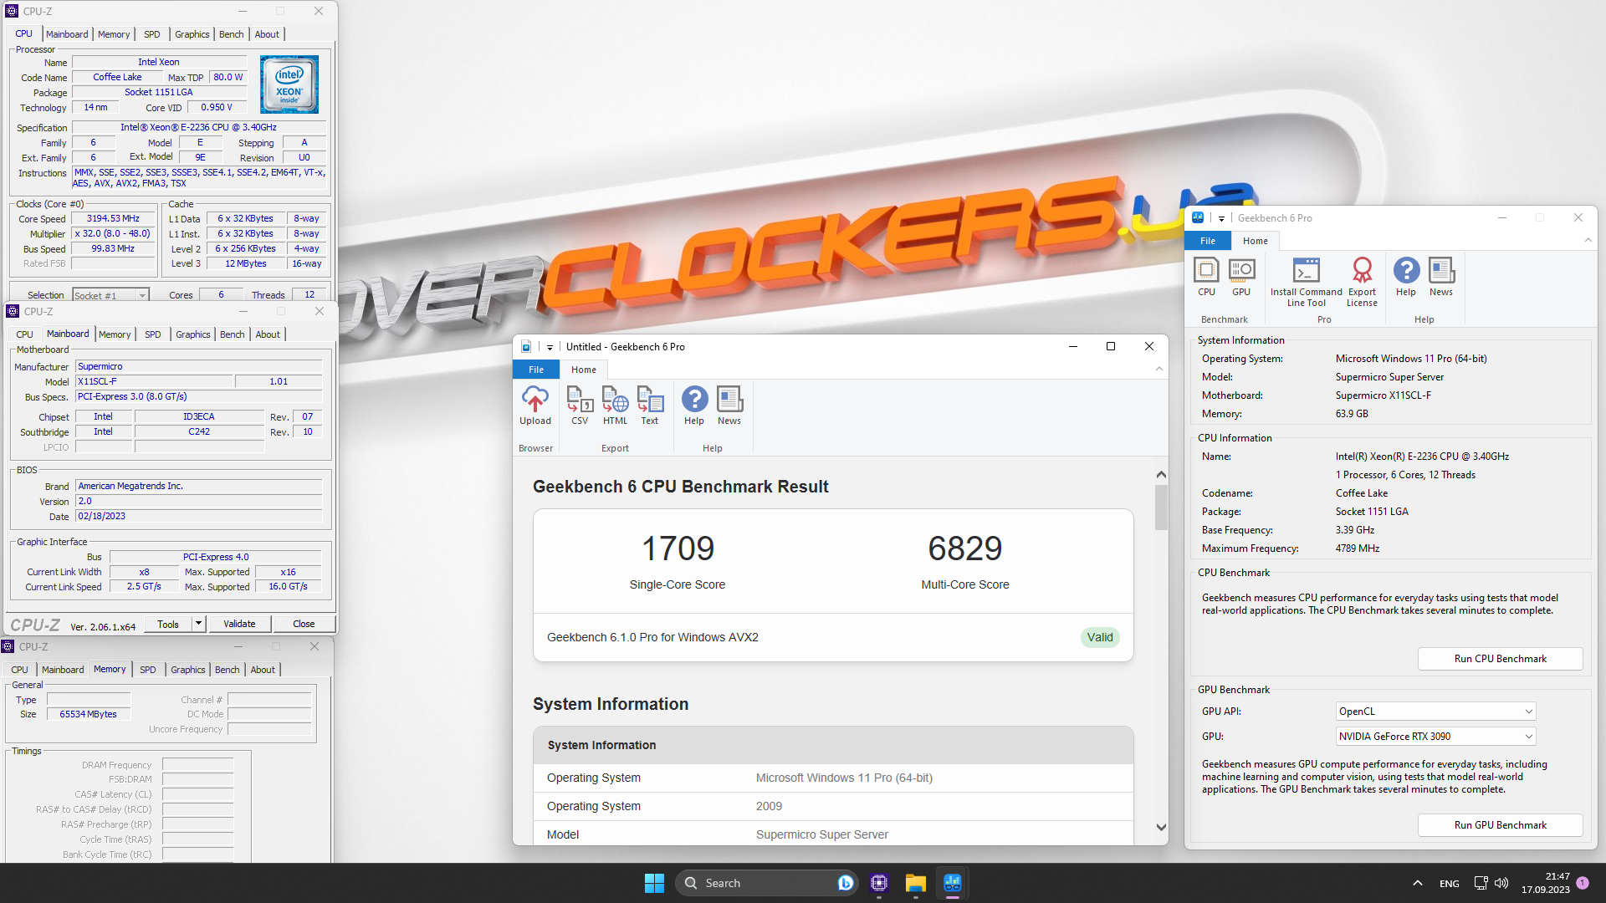
Task: Switch to SPD tab in top CPU-Z window
Action: (151, 34)
